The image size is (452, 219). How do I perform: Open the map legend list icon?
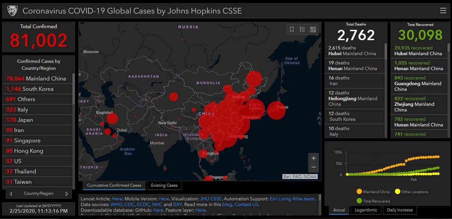302,29
